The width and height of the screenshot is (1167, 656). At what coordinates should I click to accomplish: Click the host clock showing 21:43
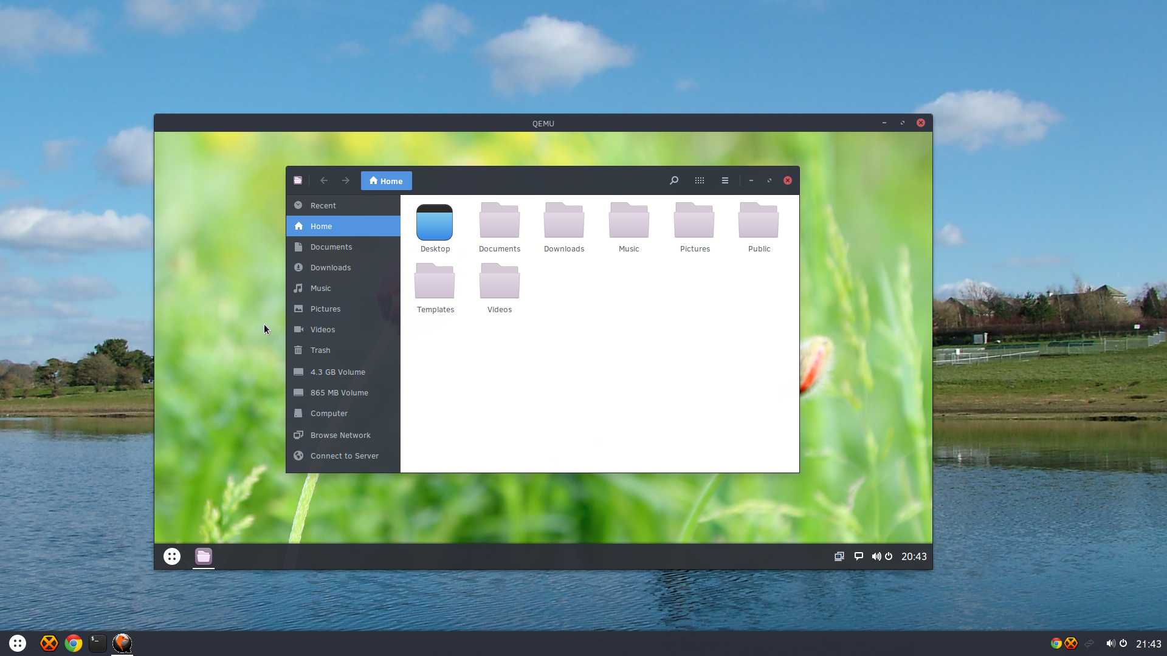(1149, 644)
